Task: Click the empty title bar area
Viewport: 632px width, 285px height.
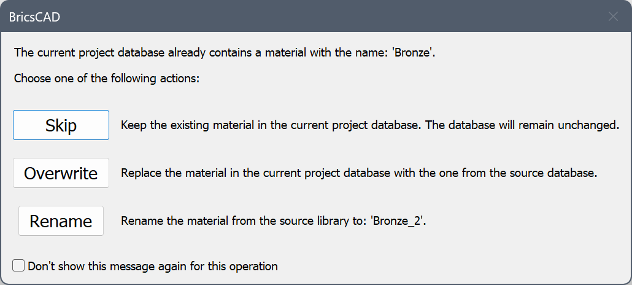Action: point(307,17)
